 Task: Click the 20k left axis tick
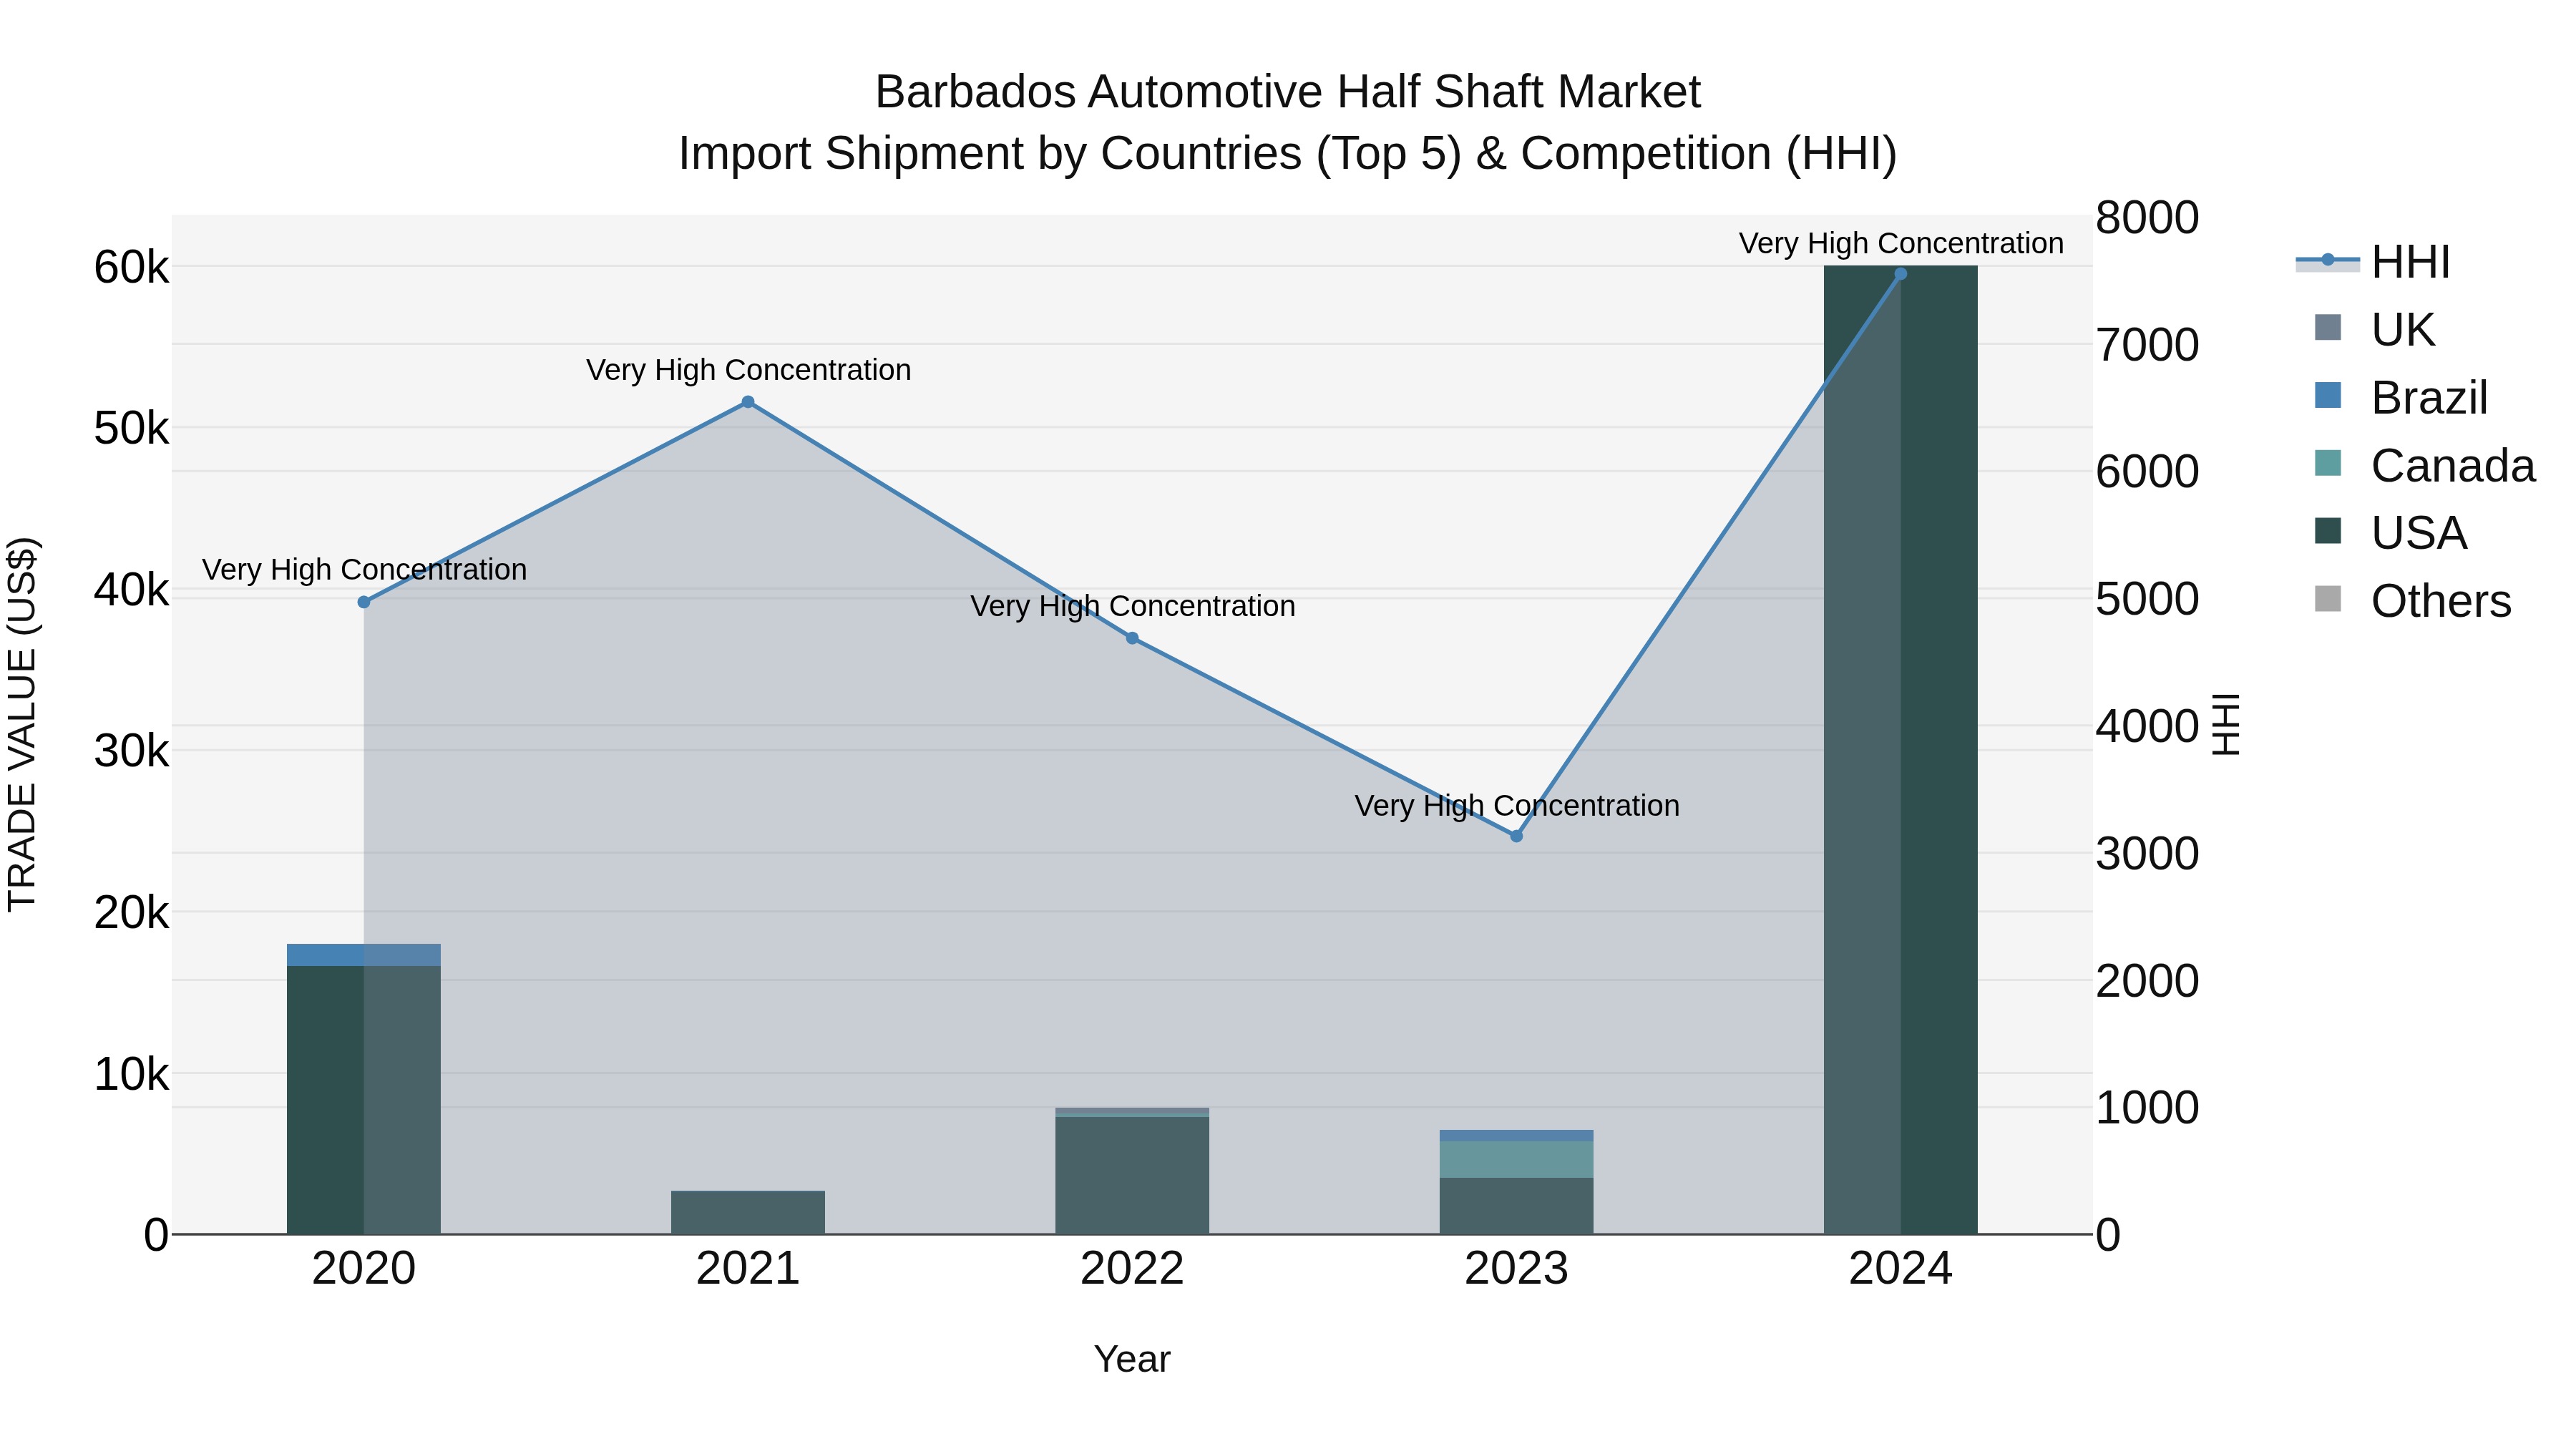pyautogui.click(x=131, y=913)
